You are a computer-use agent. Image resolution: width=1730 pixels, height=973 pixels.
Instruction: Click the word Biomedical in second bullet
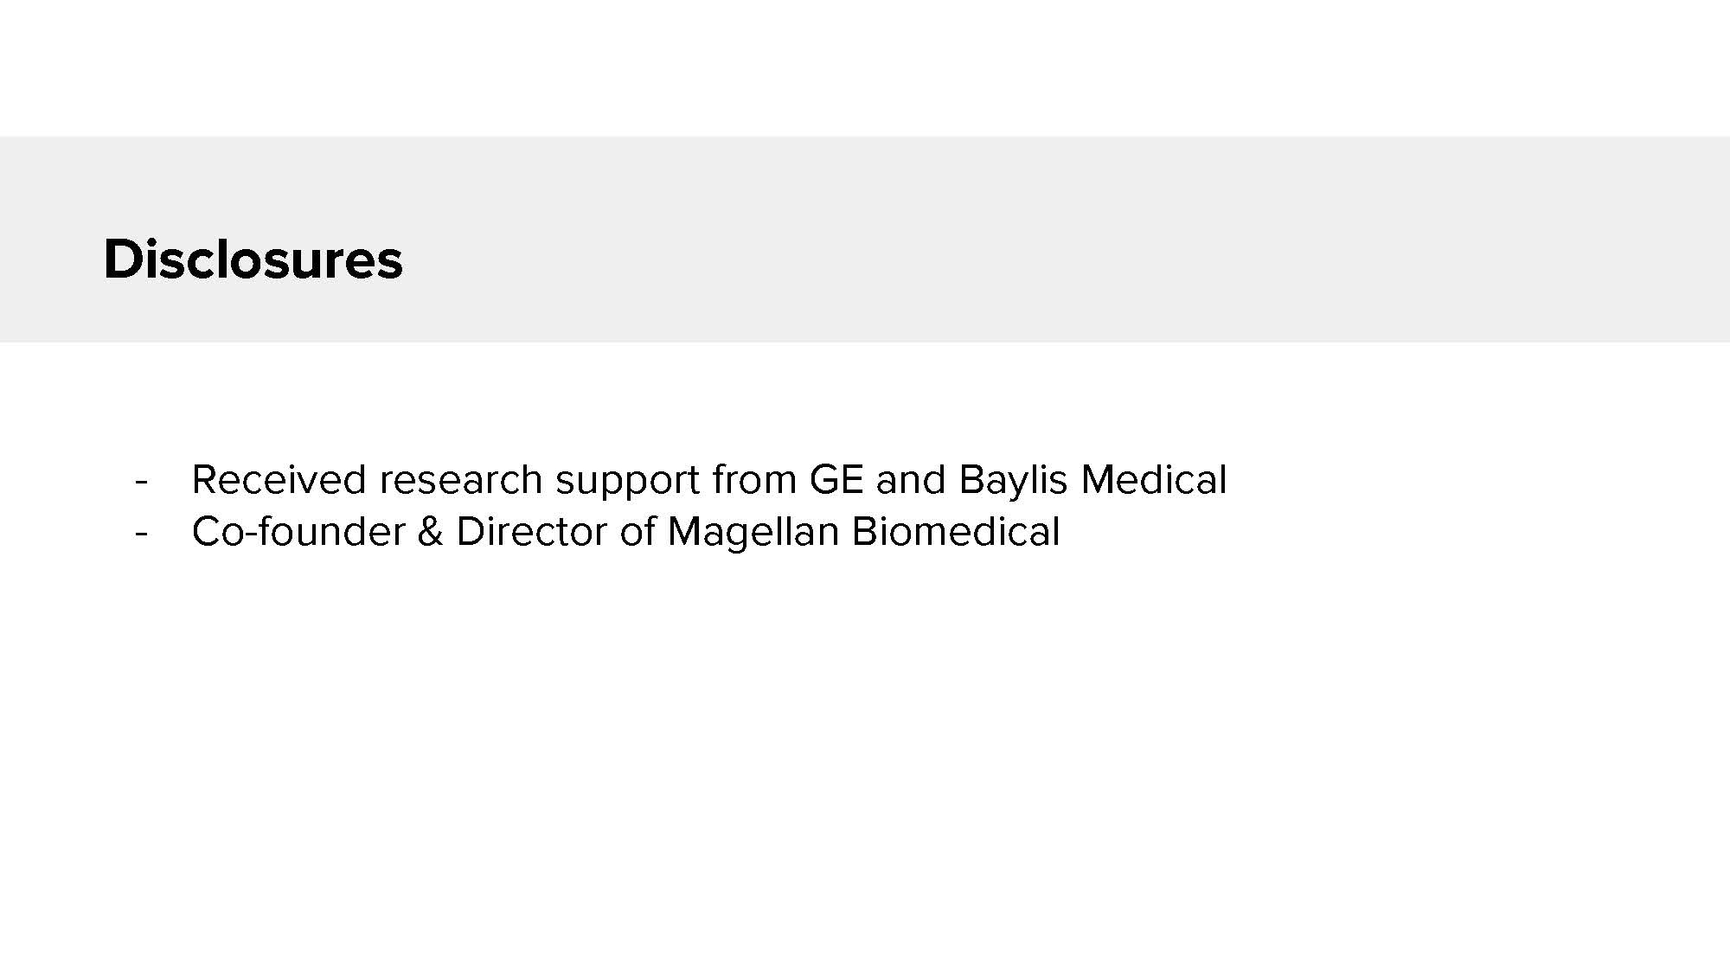point(955,532)
